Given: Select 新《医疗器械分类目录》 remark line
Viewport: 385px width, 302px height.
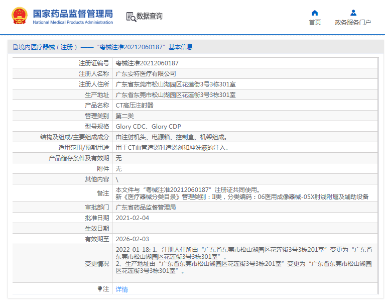Looking at the screenshot, I should (x=242, y=197).
